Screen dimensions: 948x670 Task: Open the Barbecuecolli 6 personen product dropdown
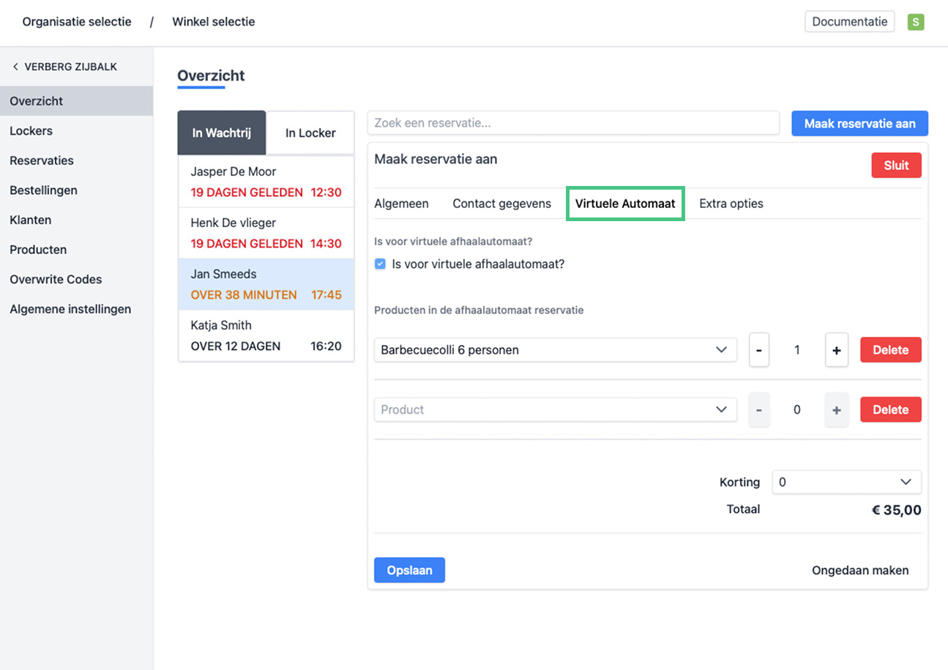tap(555, 350)
